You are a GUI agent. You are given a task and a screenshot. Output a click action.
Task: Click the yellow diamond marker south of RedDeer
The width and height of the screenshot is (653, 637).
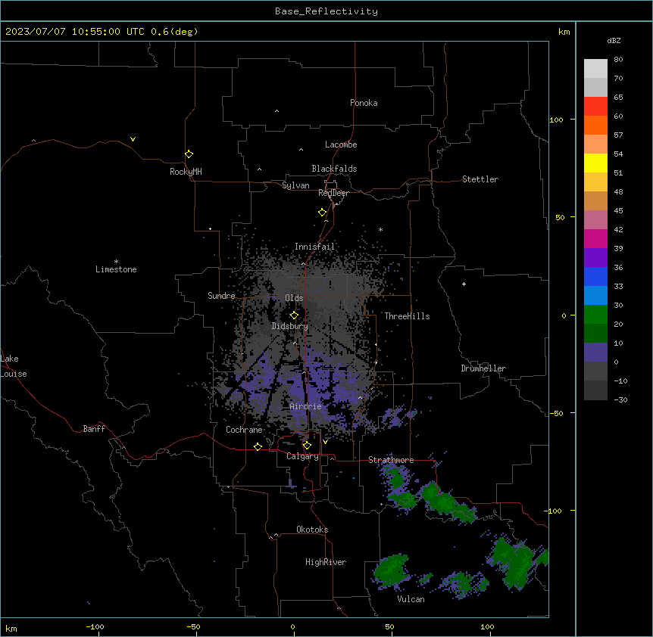[x=323, y=213]
